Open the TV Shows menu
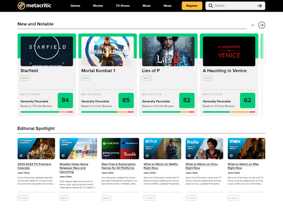283x208 pixels. click(x=123, y=6)
